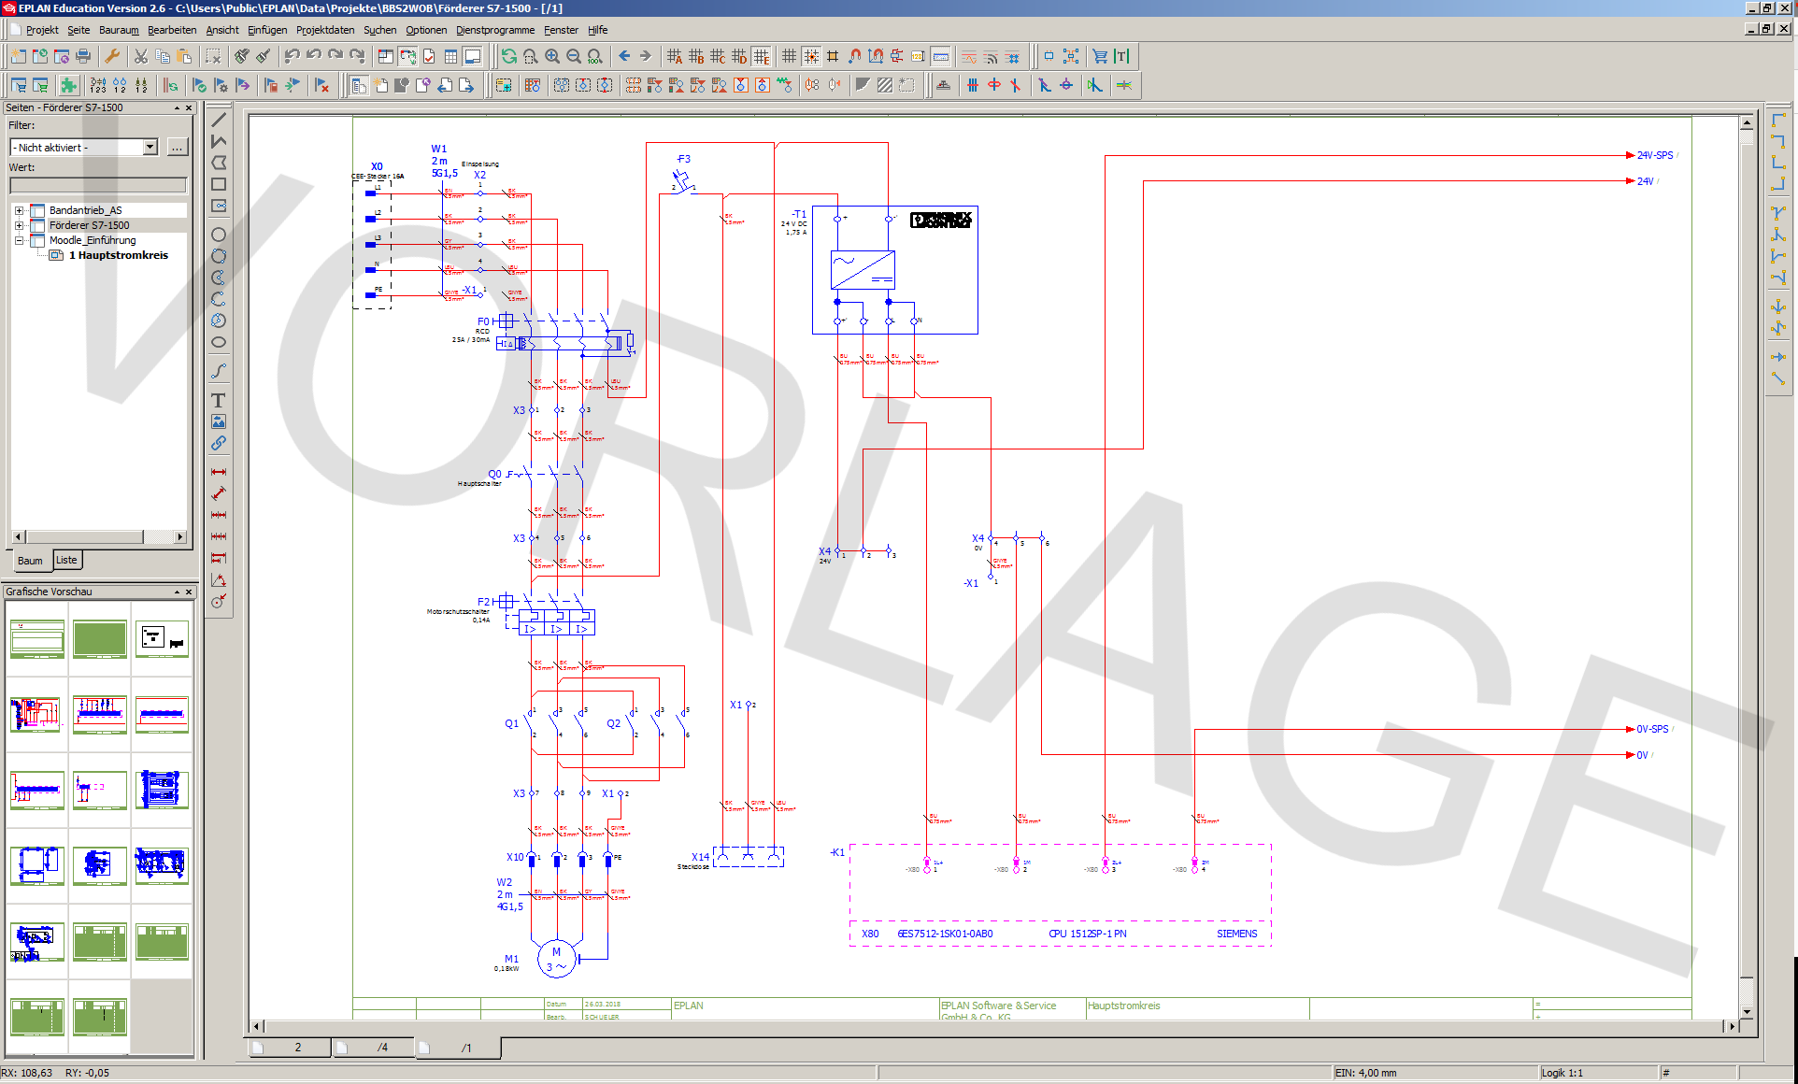Screen dimensions: 1798x1084
Task: Select the linear dimension tool
Action: click(x=219, y=472)
